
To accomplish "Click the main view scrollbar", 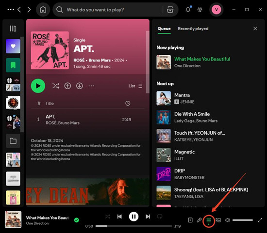I will [x=147, y=62].
